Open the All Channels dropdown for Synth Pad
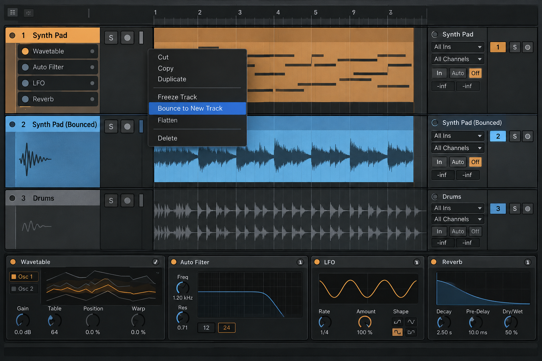 [458, 59]
